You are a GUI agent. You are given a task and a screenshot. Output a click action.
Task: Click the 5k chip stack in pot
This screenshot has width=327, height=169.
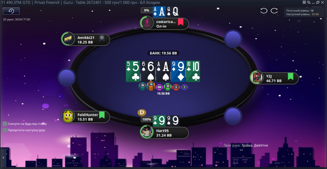point(143,86)
